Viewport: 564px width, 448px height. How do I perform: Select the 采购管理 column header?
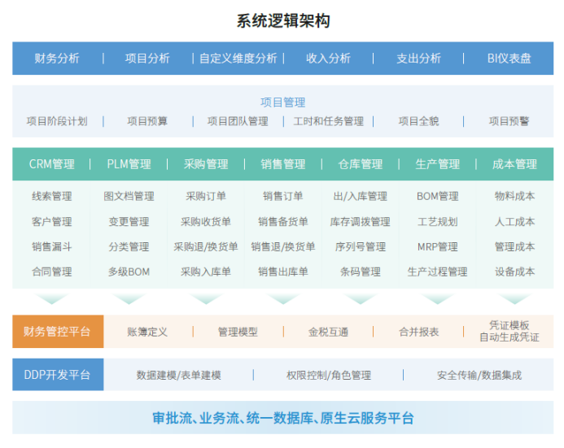coord(206,164)
